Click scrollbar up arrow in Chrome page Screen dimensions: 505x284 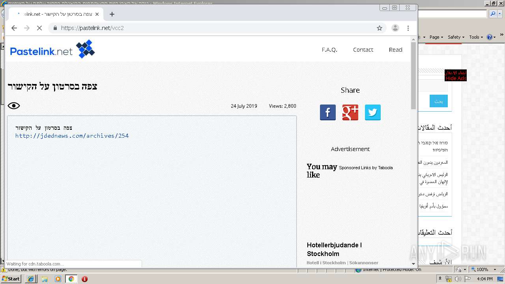[413, 39]
